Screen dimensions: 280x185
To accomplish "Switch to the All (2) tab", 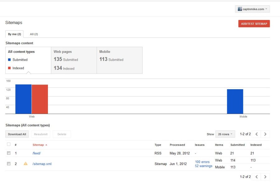I will pyautogui.click(x=34, y=34).
